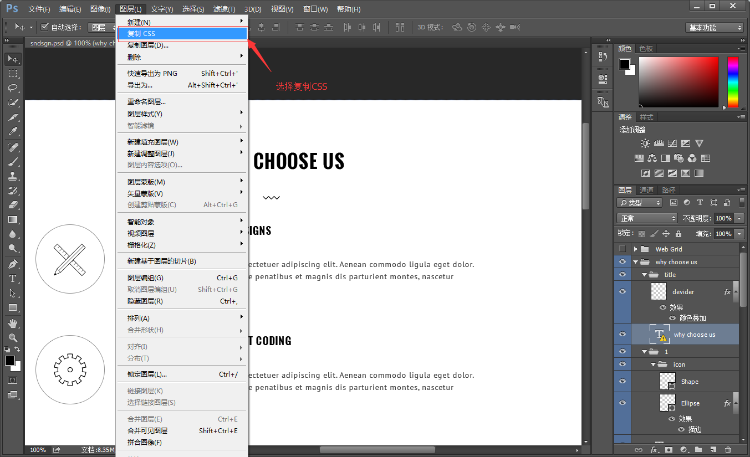Click the fx add layer style button
The height and width of the screenshot is (457, 750).
pos(654,450)
